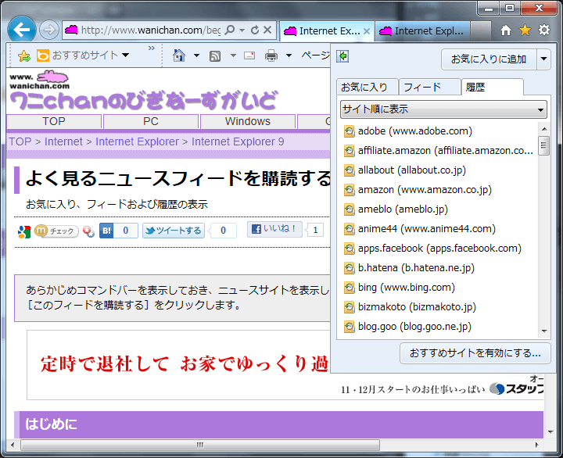Select the first Internet Ex... browser tab
563x458 pixels.
tap(326, 31)
